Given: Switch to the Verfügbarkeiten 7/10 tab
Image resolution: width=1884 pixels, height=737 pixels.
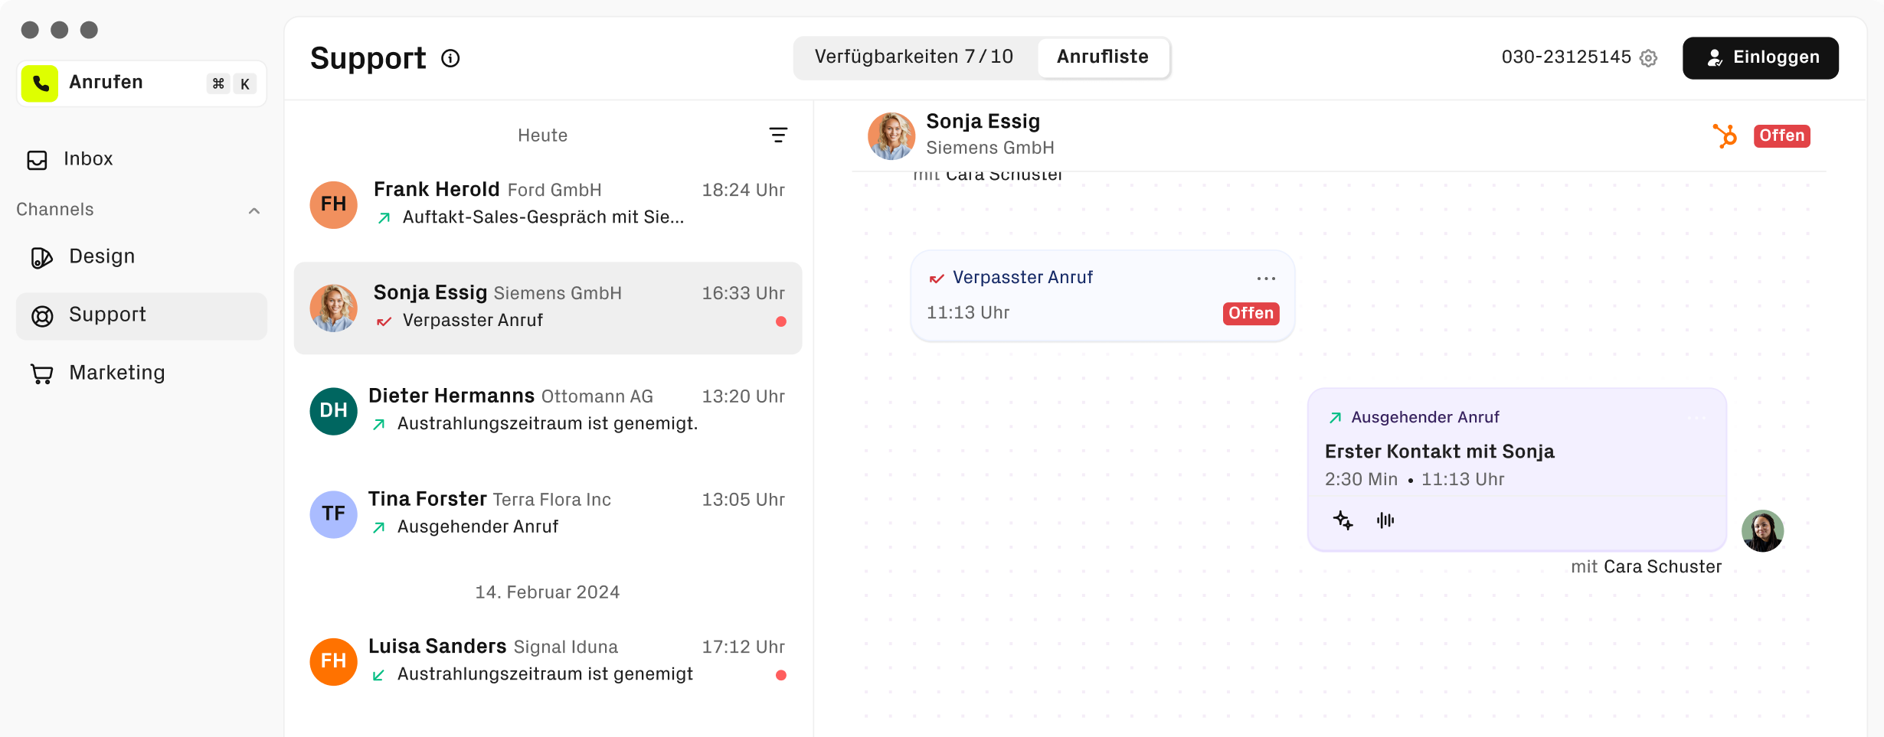Looking at the screenshot, I should (x=914, y=57).
